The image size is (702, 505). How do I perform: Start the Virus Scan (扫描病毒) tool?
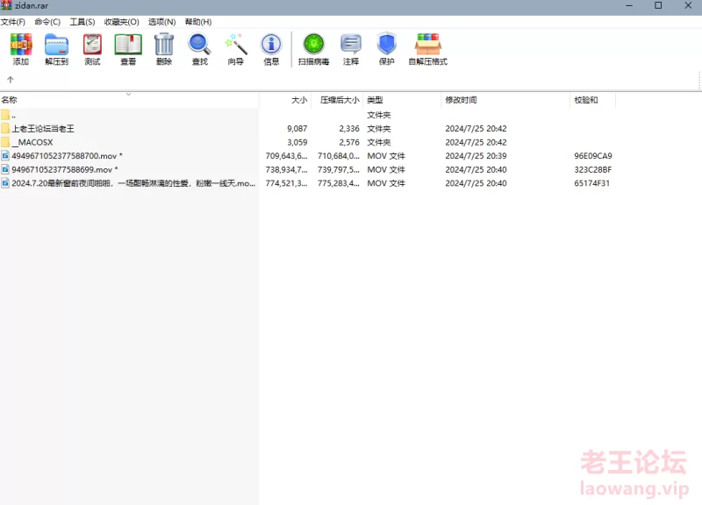point(313,49)
